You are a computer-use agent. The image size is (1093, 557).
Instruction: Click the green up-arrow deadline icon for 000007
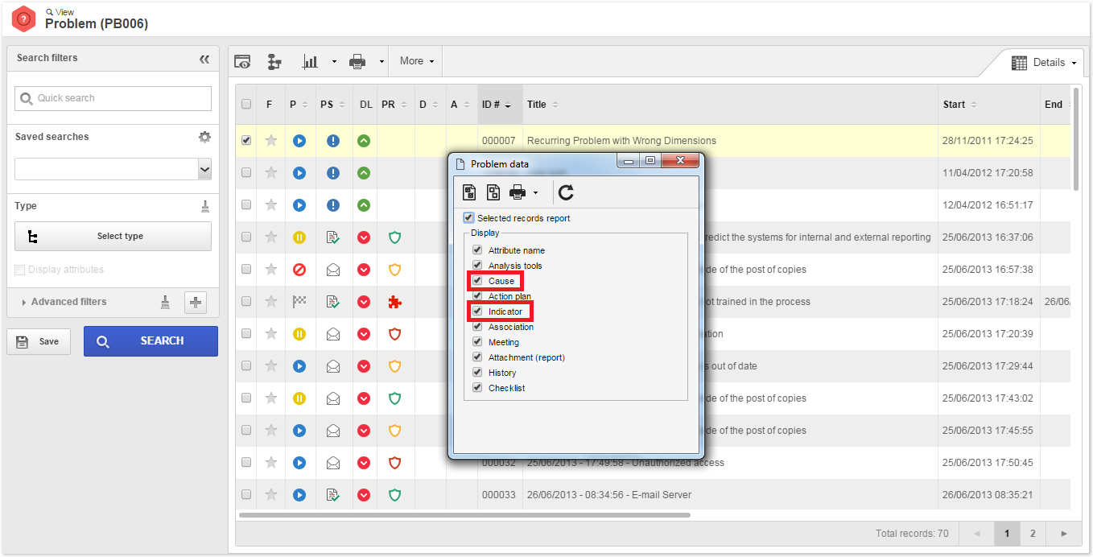(364, 141)
